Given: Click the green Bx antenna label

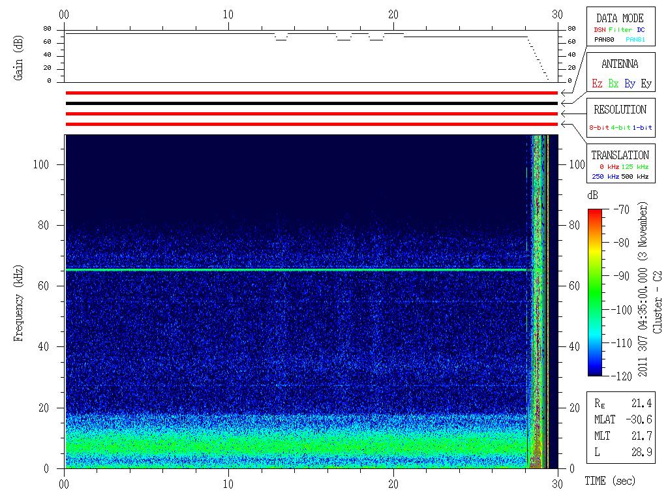Looking at the screenshot, I should pos(613,83).
